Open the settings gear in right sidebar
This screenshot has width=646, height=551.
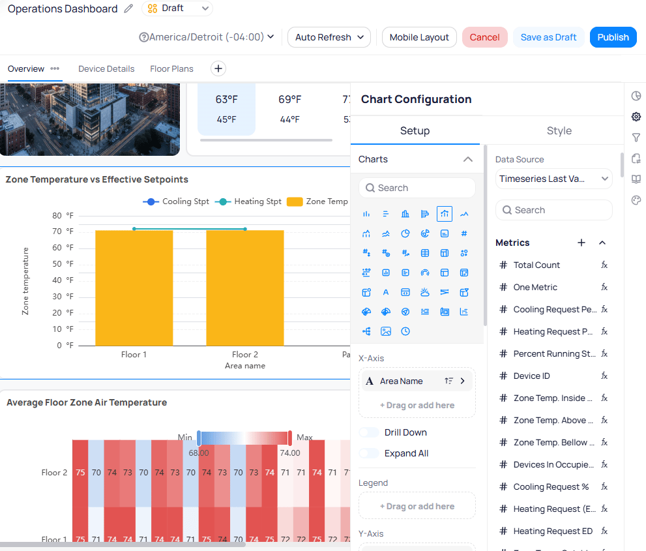point(636,117)
